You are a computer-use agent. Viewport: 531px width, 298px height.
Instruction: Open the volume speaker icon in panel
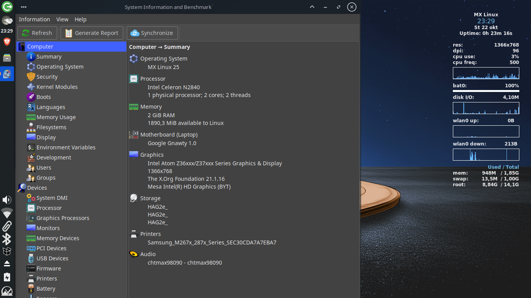pos(7,200)
